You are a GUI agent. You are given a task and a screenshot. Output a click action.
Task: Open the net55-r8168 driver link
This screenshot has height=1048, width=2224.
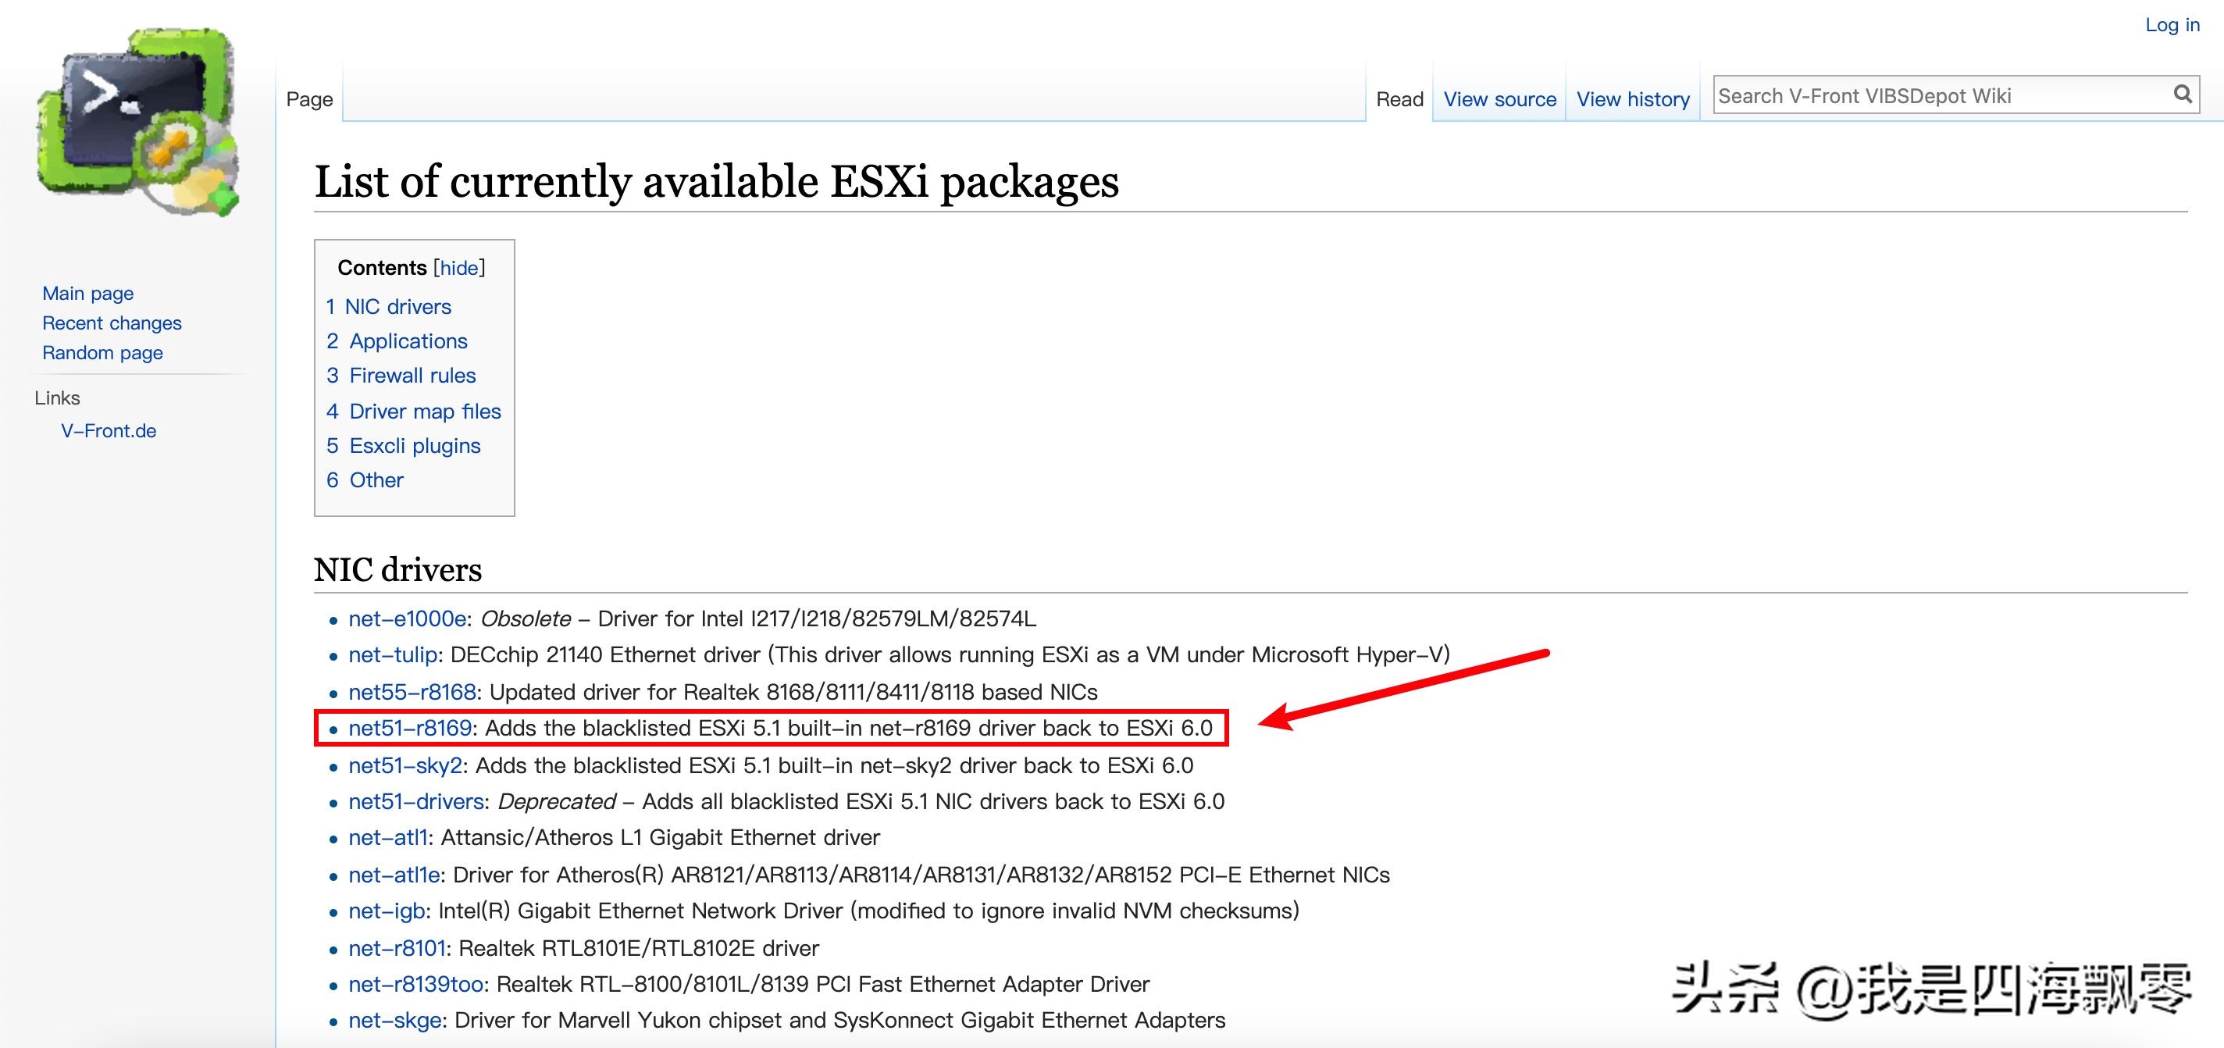click(412, 693)
